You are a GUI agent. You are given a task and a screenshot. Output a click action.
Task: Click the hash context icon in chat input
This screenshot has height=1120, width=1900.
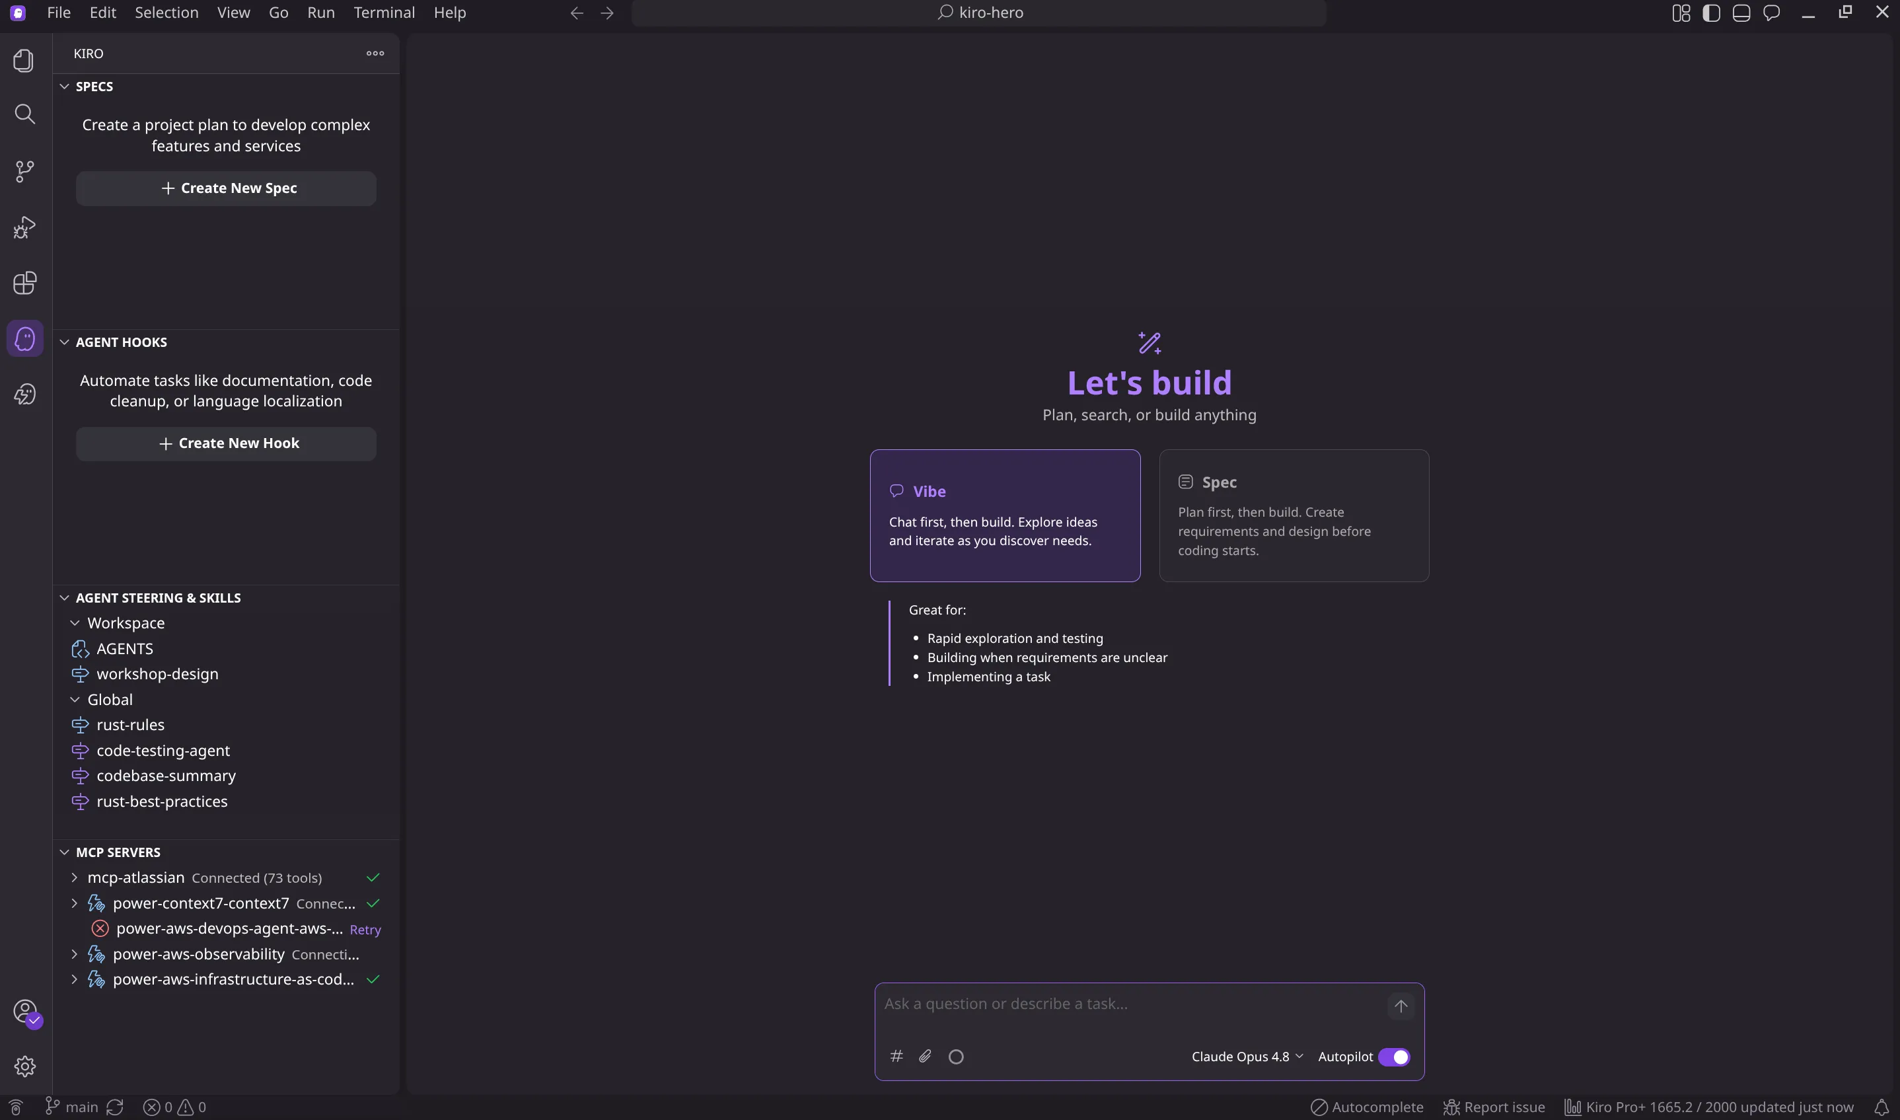[x=896, y=1057]
